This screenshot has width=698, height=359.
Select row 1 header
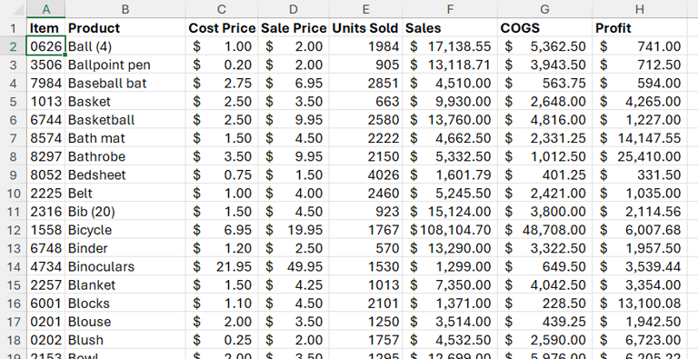point(14,28)
